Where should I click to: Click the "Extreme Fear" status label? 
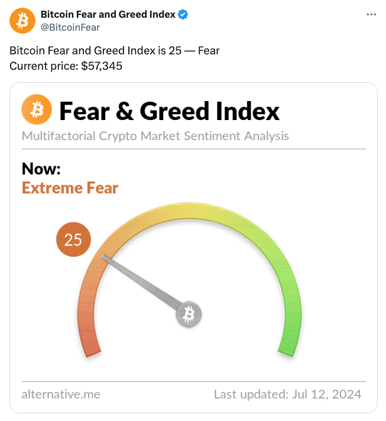click(70, 188)
